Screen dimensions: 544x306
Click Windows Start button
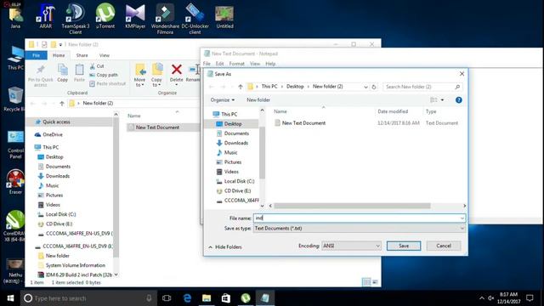coord(10,298)
